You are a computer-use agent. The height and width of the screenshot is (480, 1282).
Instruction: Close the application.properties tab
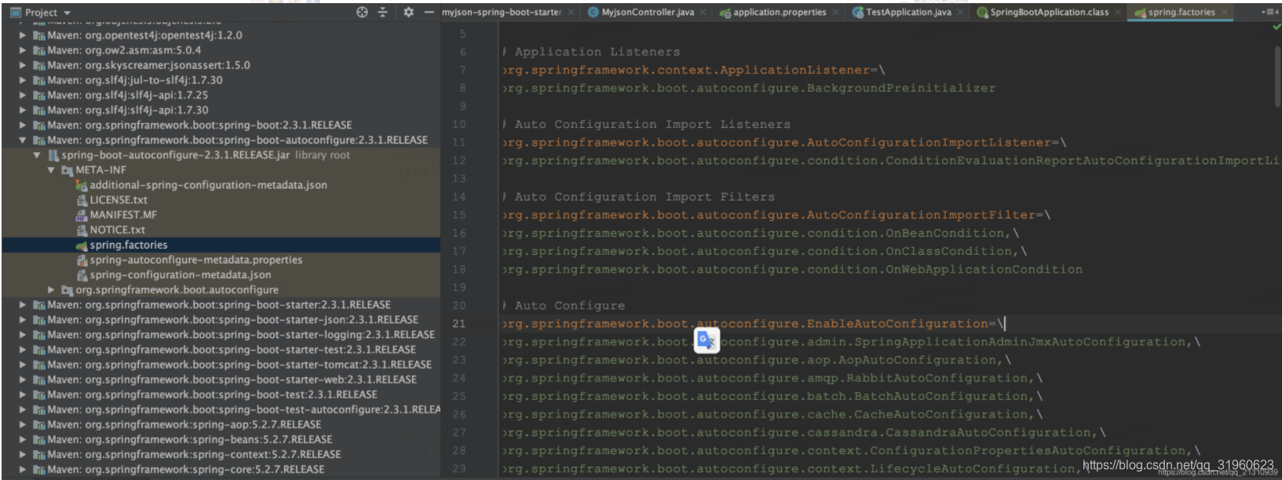[x=835, y=13]
